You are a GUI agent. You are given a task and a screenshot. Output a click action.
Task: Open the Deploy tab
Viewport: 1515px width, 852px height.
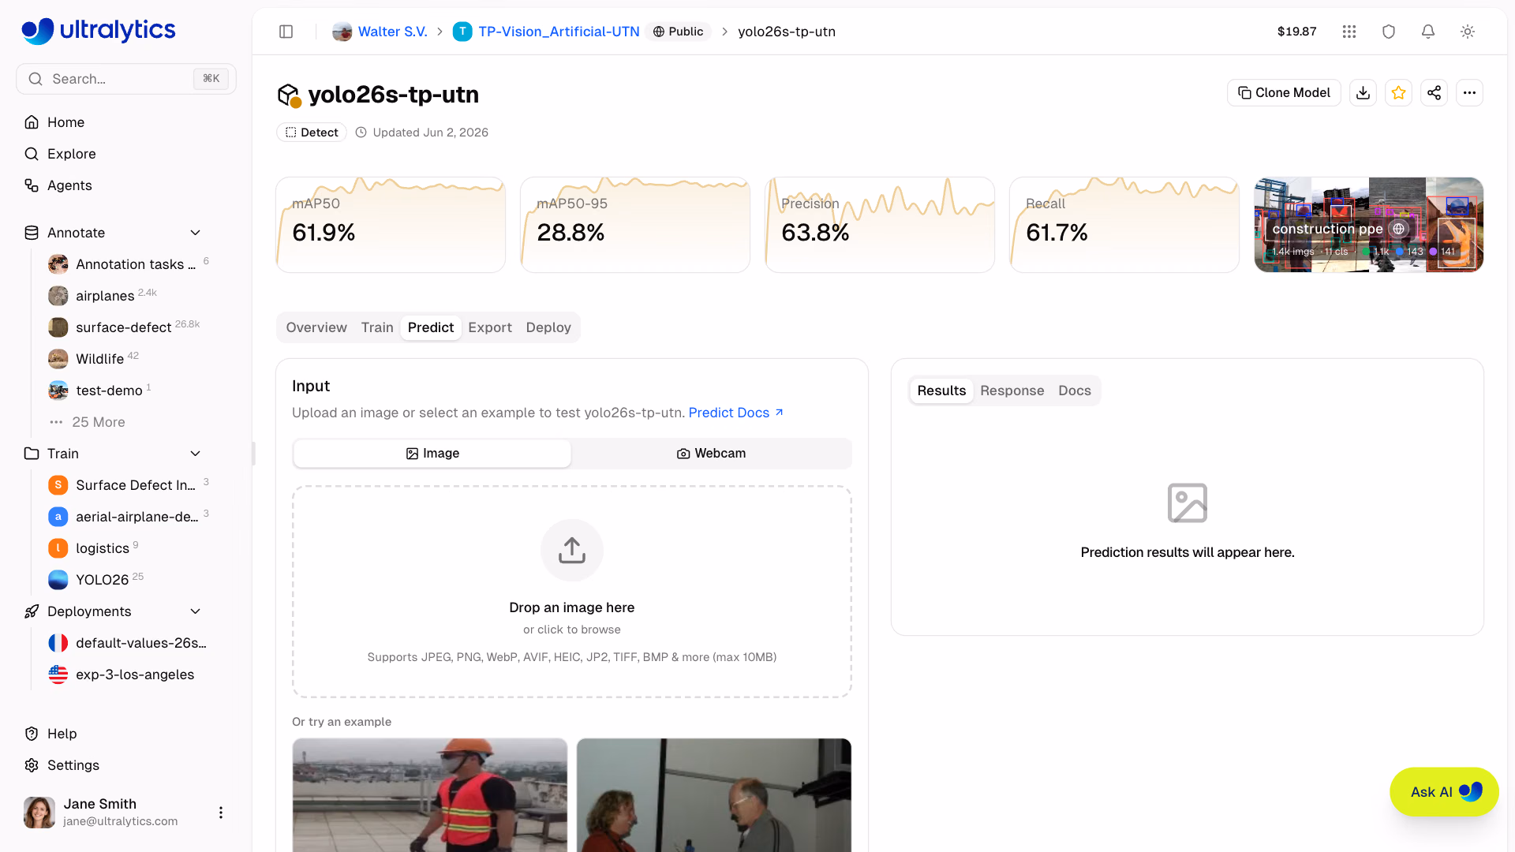548,327
